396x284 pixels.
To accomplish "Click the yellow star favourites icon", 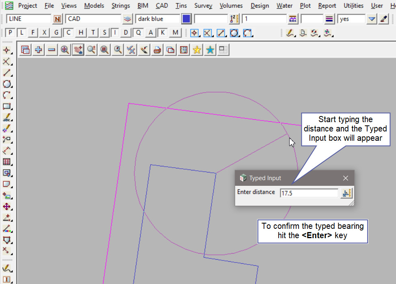I will tap(197, 50).
